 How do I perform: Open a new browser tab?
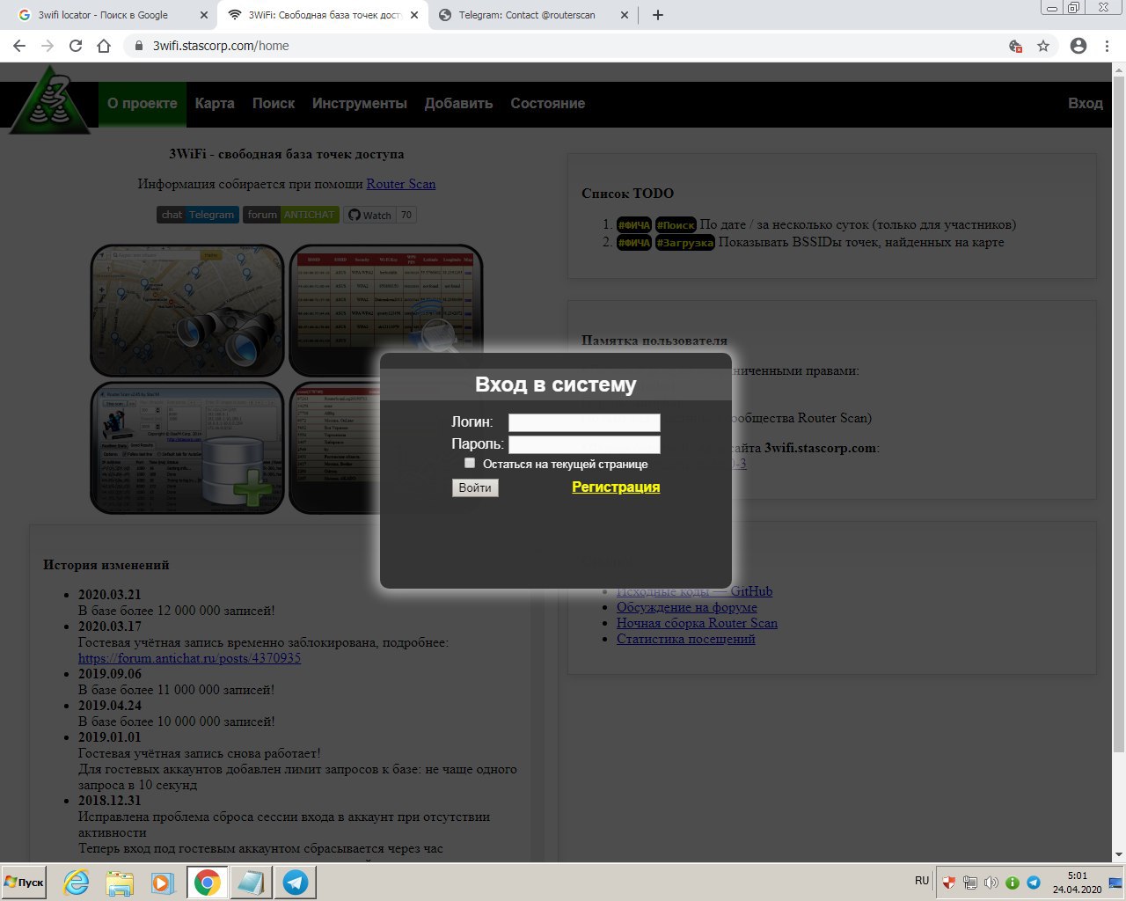(657, 15)
